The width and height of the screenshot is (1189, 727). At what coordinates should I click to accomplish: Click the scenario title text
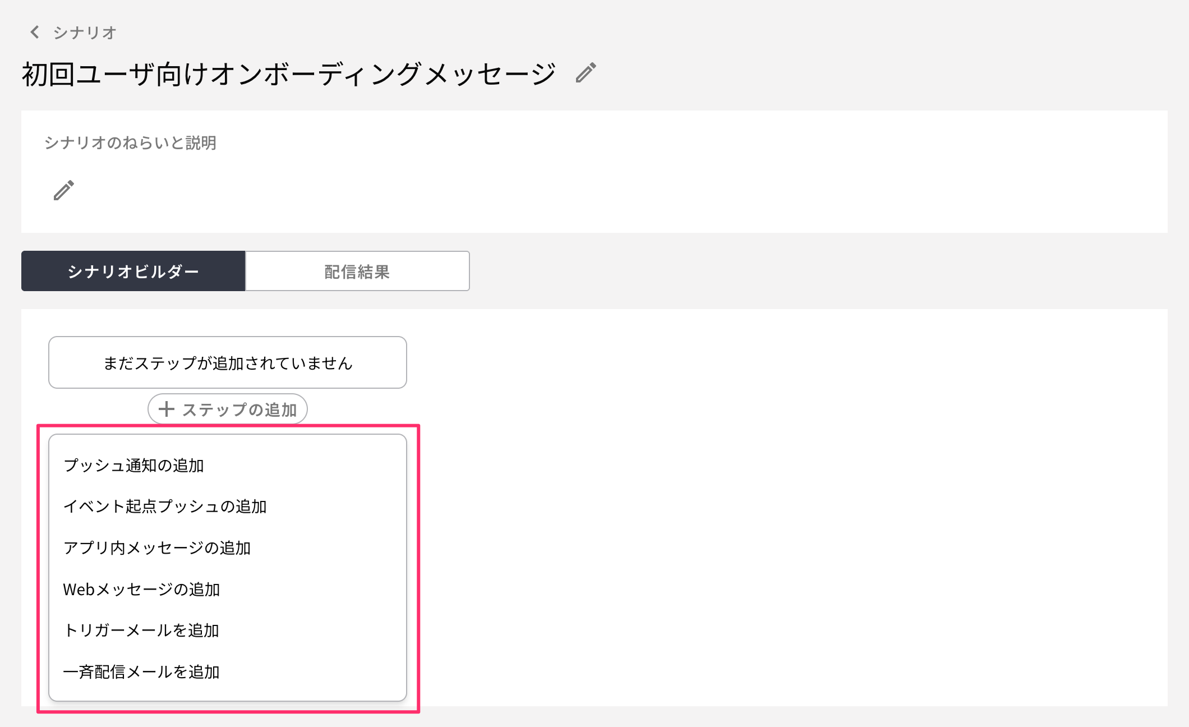[288, 73]
